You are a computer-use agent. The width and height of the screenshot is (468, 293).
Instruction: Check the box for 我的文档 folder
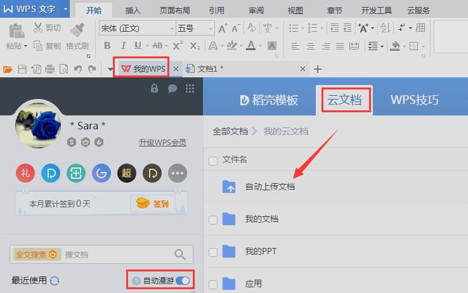[x=213, y=220]
